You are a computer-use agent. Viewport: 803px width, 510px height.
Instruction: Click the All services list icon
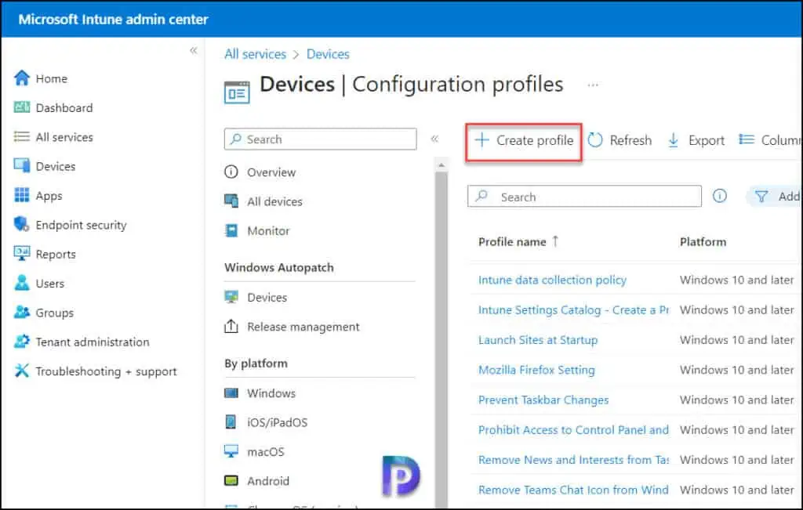pos(21,136)
